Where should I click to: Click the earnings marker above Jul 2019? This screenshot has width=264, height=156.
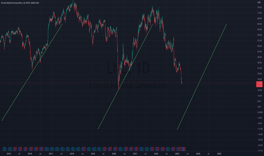pos(105,149)
